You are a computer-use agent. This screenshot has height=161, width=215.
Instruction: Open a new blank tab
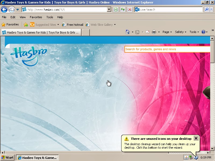(x=86, y=32)
